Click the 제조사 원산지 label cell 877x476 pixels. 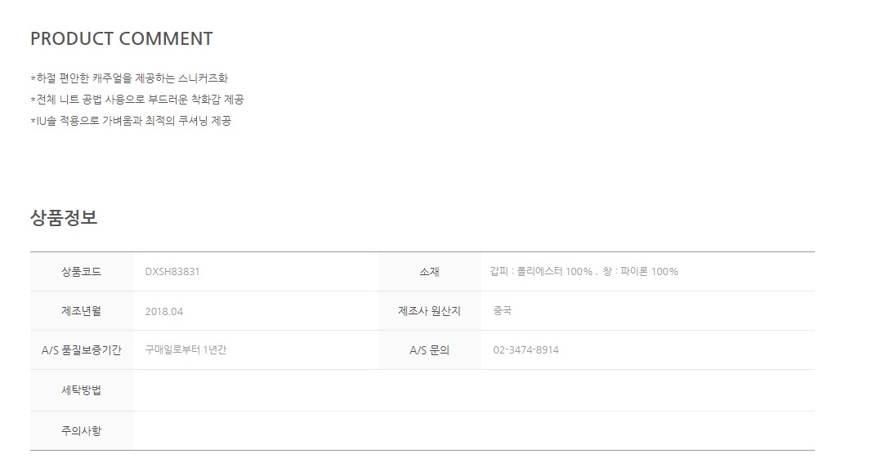(429, 311)
